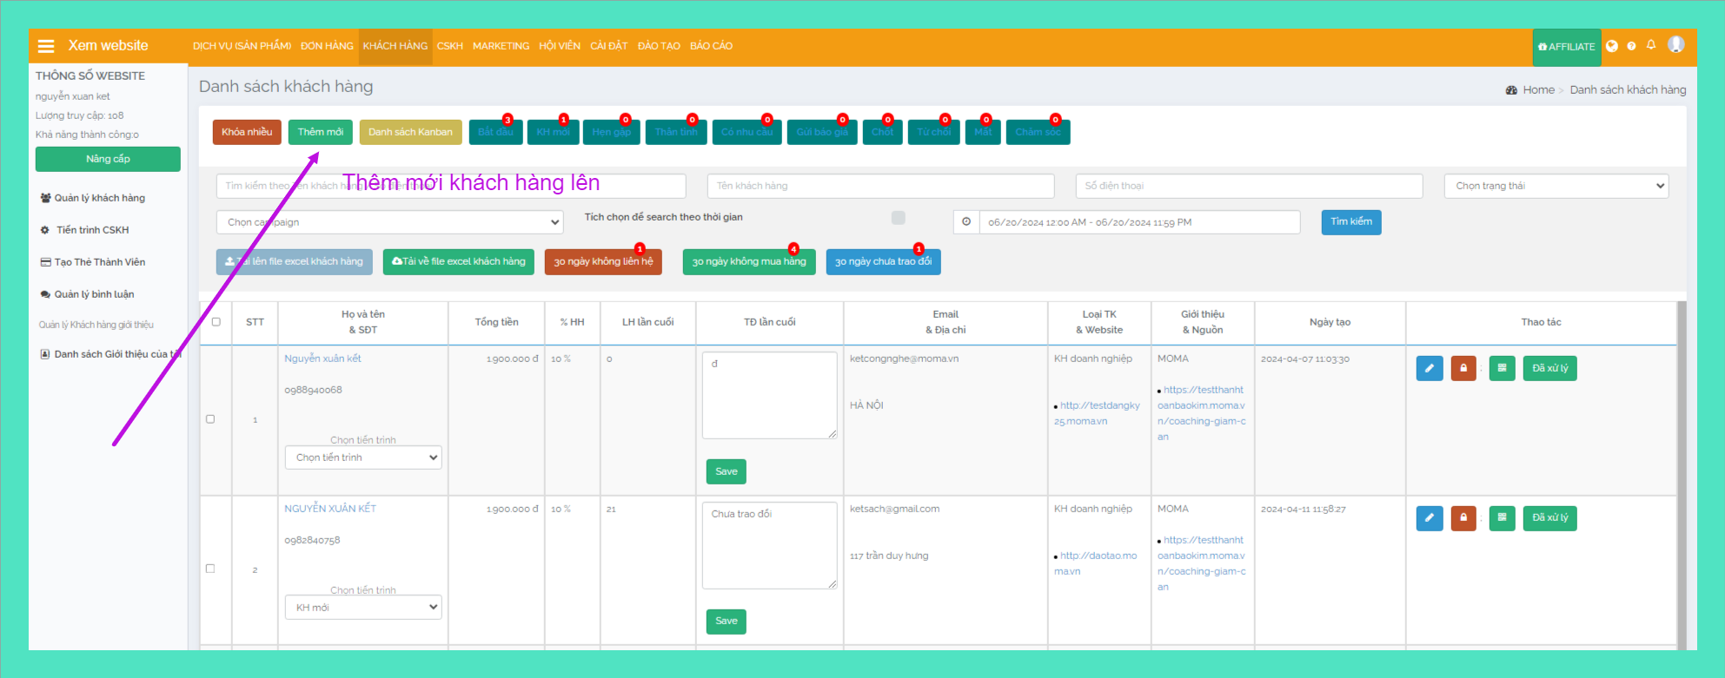Tick the select-all checkbox in table header

pos(216,322)
